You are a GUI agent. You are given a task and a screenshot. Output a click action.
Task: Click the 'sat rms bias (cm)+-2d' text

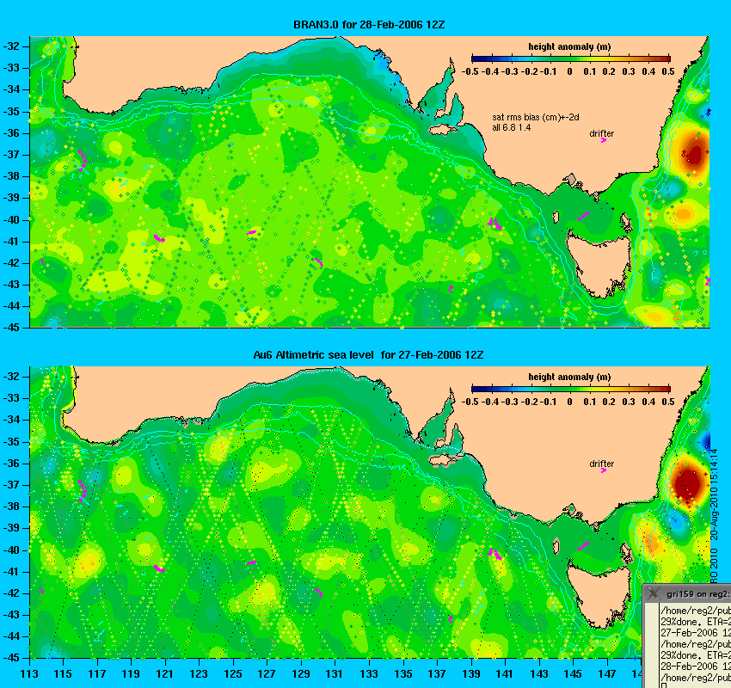536,118
